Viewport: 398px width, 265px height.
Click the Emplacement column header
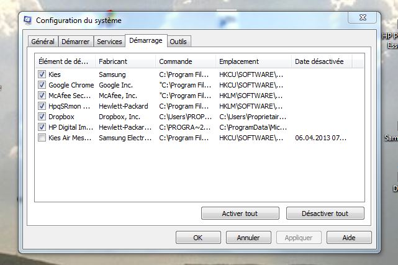coord(253,61)
